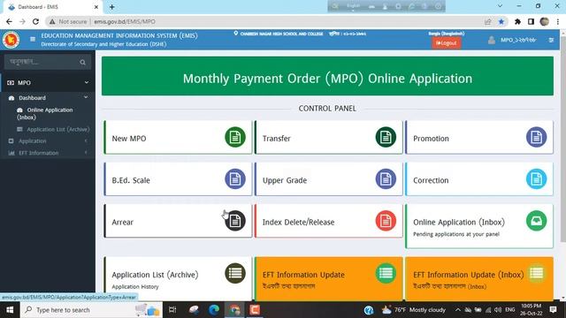Click the sidebar search magnifier icon
Screen dimensions: 566x318
[x=82, y=63]
